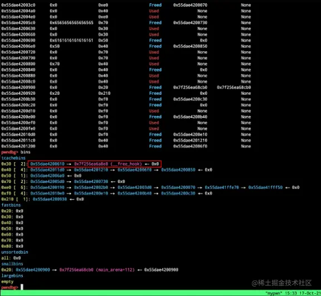
Task: Click the 'smallbins' section heading
Action: (12, 264)
